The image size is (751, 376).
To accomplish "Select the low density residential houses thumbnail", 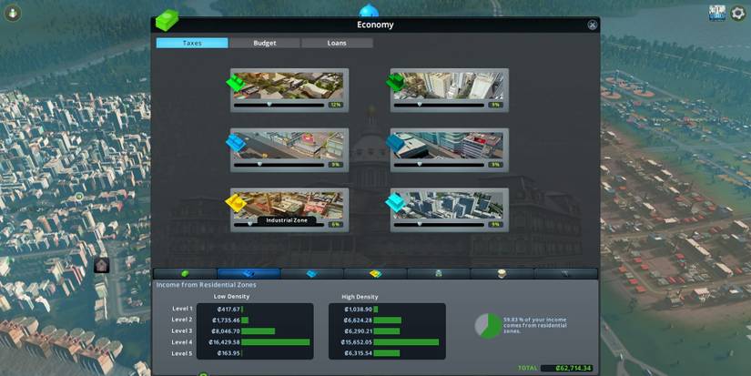I will click(289, 86).
